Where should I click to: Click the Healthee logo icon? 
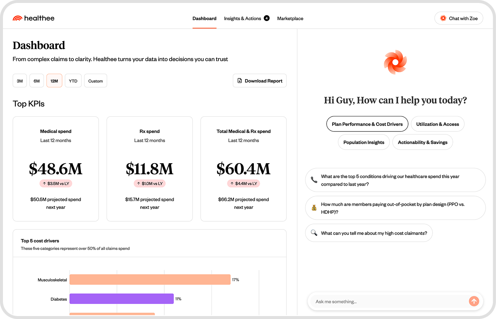[x=17, y=18]
